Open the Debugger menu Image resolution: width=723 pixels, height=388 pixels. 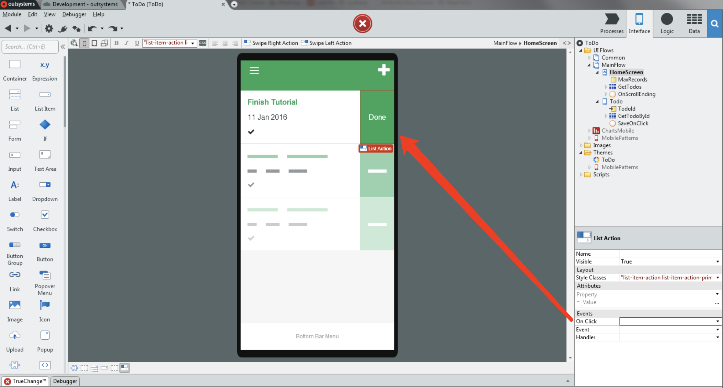tap(74, 14)
